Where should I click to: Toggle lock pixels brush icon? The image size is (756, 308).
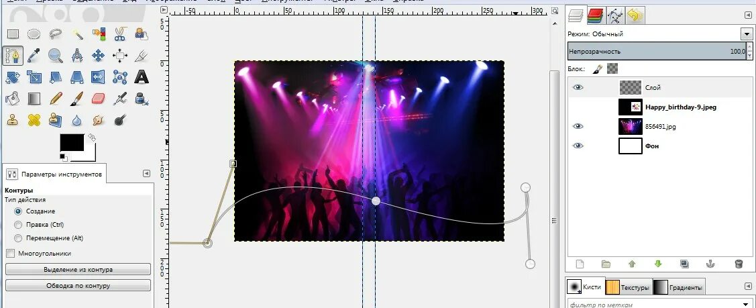598,69
